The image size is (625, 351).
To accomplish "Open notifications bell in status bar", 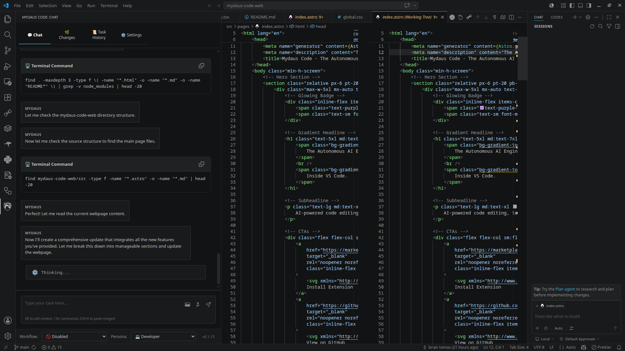I will [x=619, y=347].
